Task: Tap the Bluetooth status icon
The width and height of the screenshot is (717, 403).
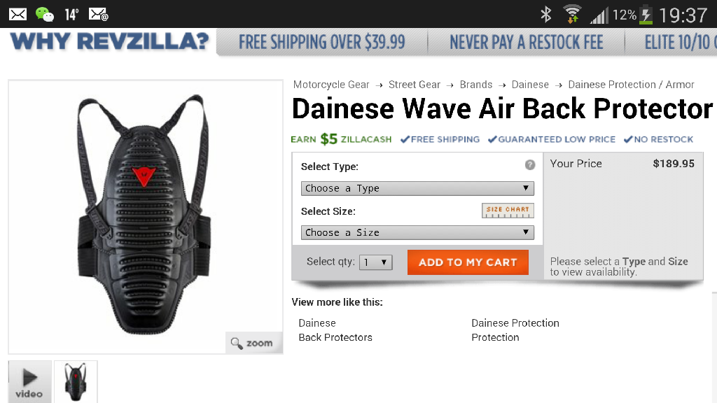Action: click(546, 15)
